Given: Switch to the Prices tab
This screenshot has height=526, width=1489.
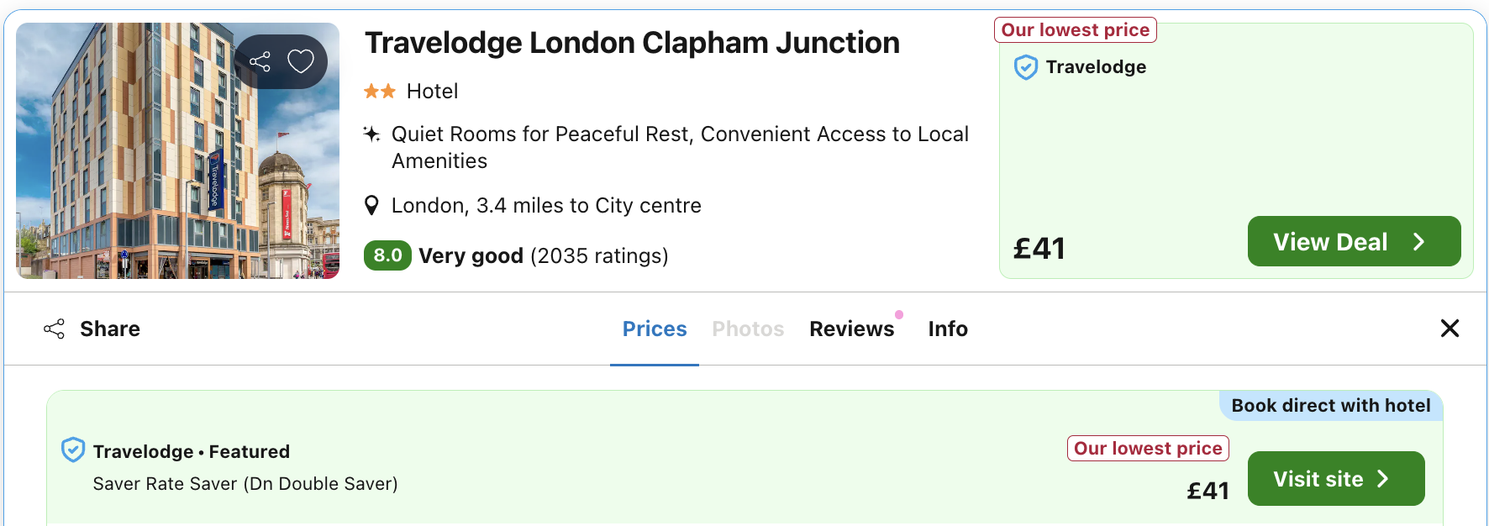Looking at the screenshot, I should (655, 329).
